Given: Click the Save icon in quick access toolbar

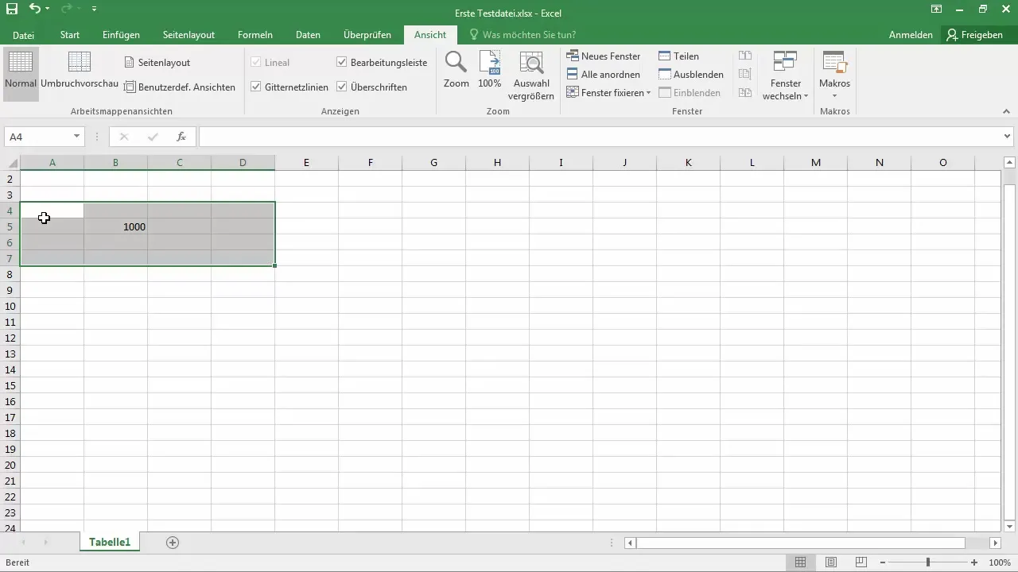Looking at the screenshot, I should [12, 9].
